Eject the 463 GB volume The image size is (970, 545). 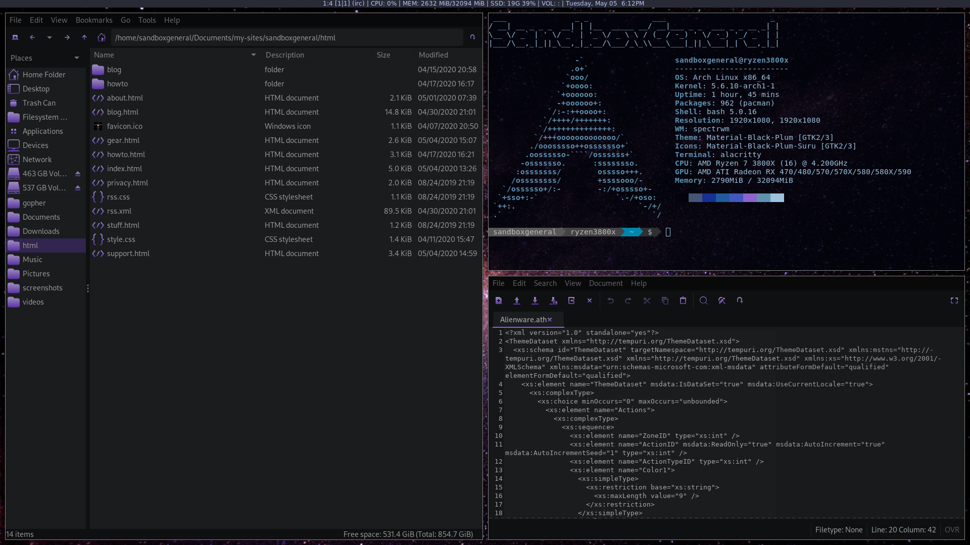(78, 174)
